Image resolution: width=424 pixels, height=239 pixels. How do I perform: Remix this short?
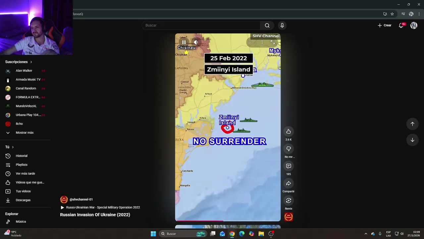point(289,200)
